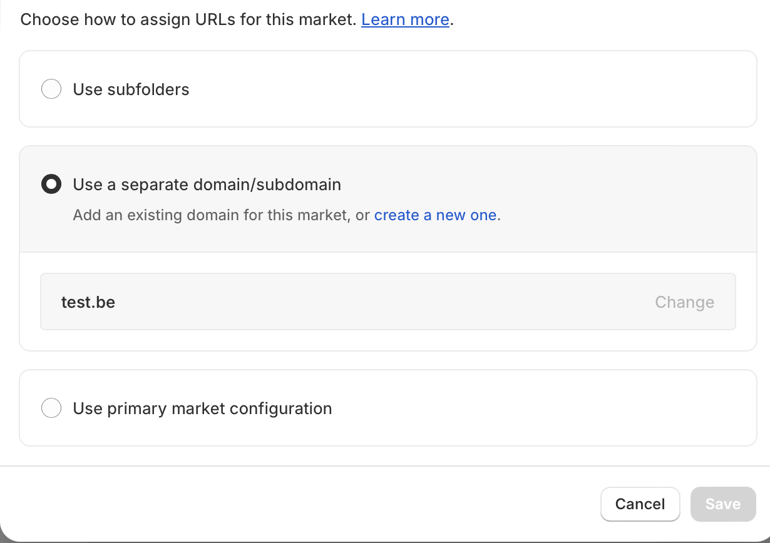Click the 'Use subfolders' label text
The image size is (770, 543).
pyautogui.click(x=131, y=89)
